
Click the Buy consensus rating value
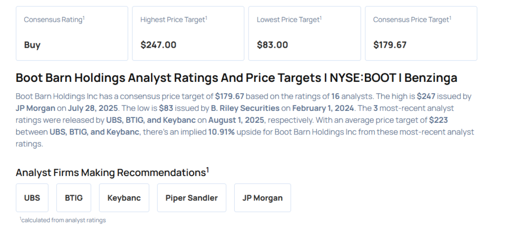pos(32,45)
